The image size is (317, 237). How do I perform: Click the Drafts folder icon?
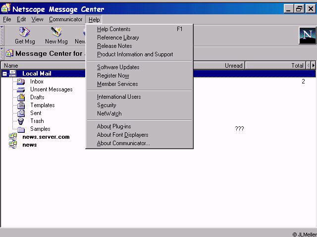(21, 97)
